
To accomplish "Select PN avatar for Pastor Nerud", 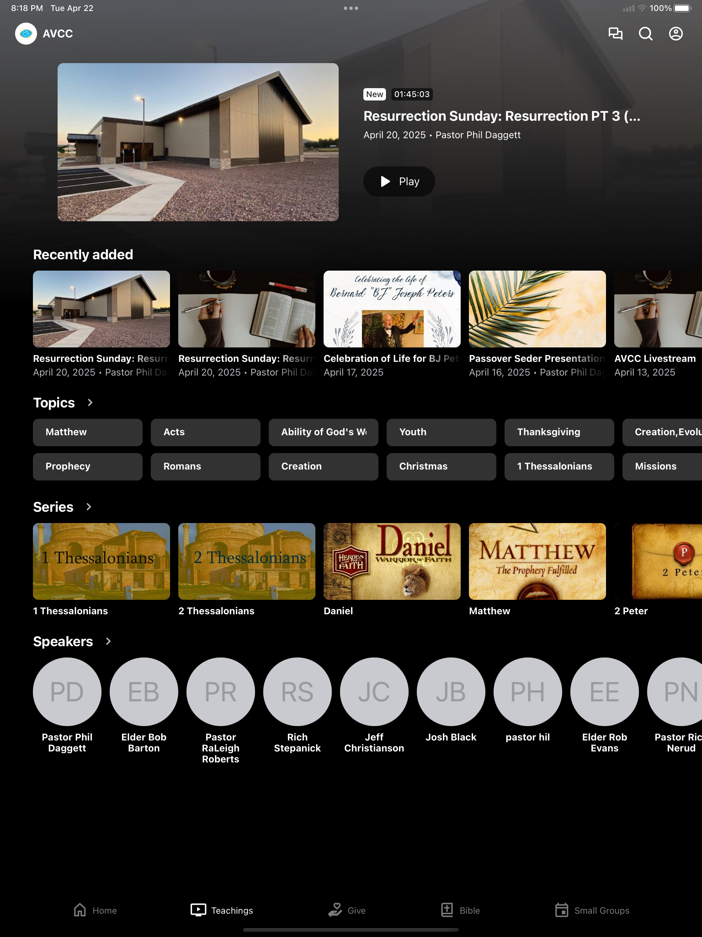I will 675,692.
